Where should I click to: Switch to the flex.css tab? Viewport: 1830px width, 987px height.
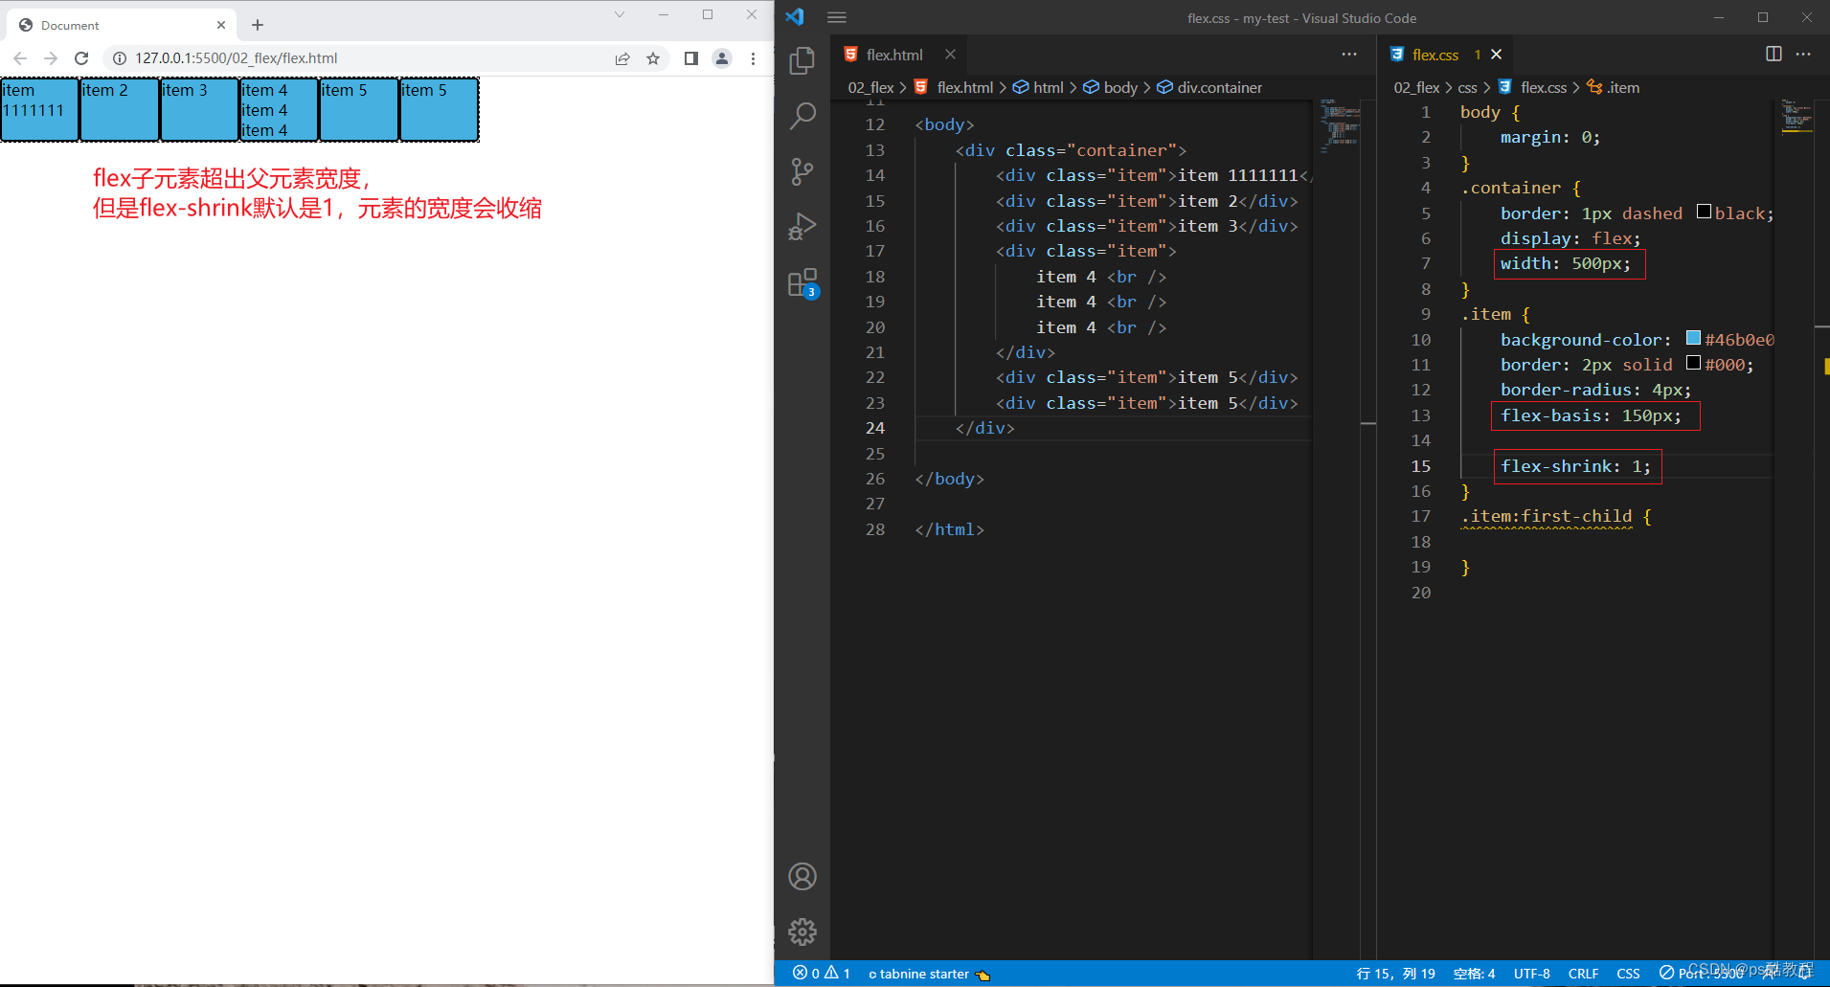(1435, 55)
